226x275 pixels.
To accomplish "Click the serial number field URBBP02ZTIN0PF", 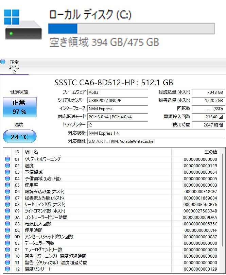I will point(117,100).
